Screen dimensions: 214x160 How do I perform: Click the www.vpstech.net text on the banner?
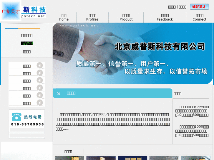coord(79,25)
